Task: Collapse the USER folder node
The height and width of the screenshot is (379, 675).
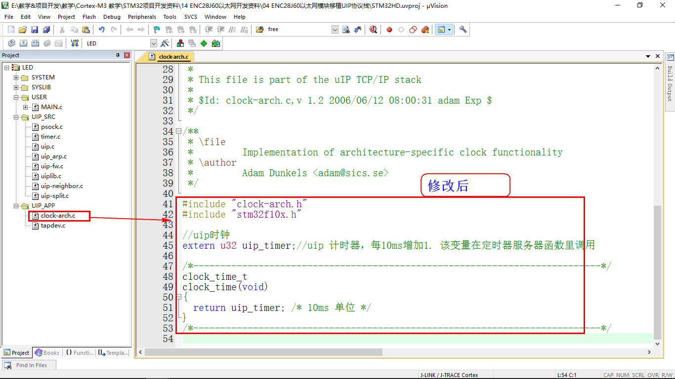Action: [16, 97]
